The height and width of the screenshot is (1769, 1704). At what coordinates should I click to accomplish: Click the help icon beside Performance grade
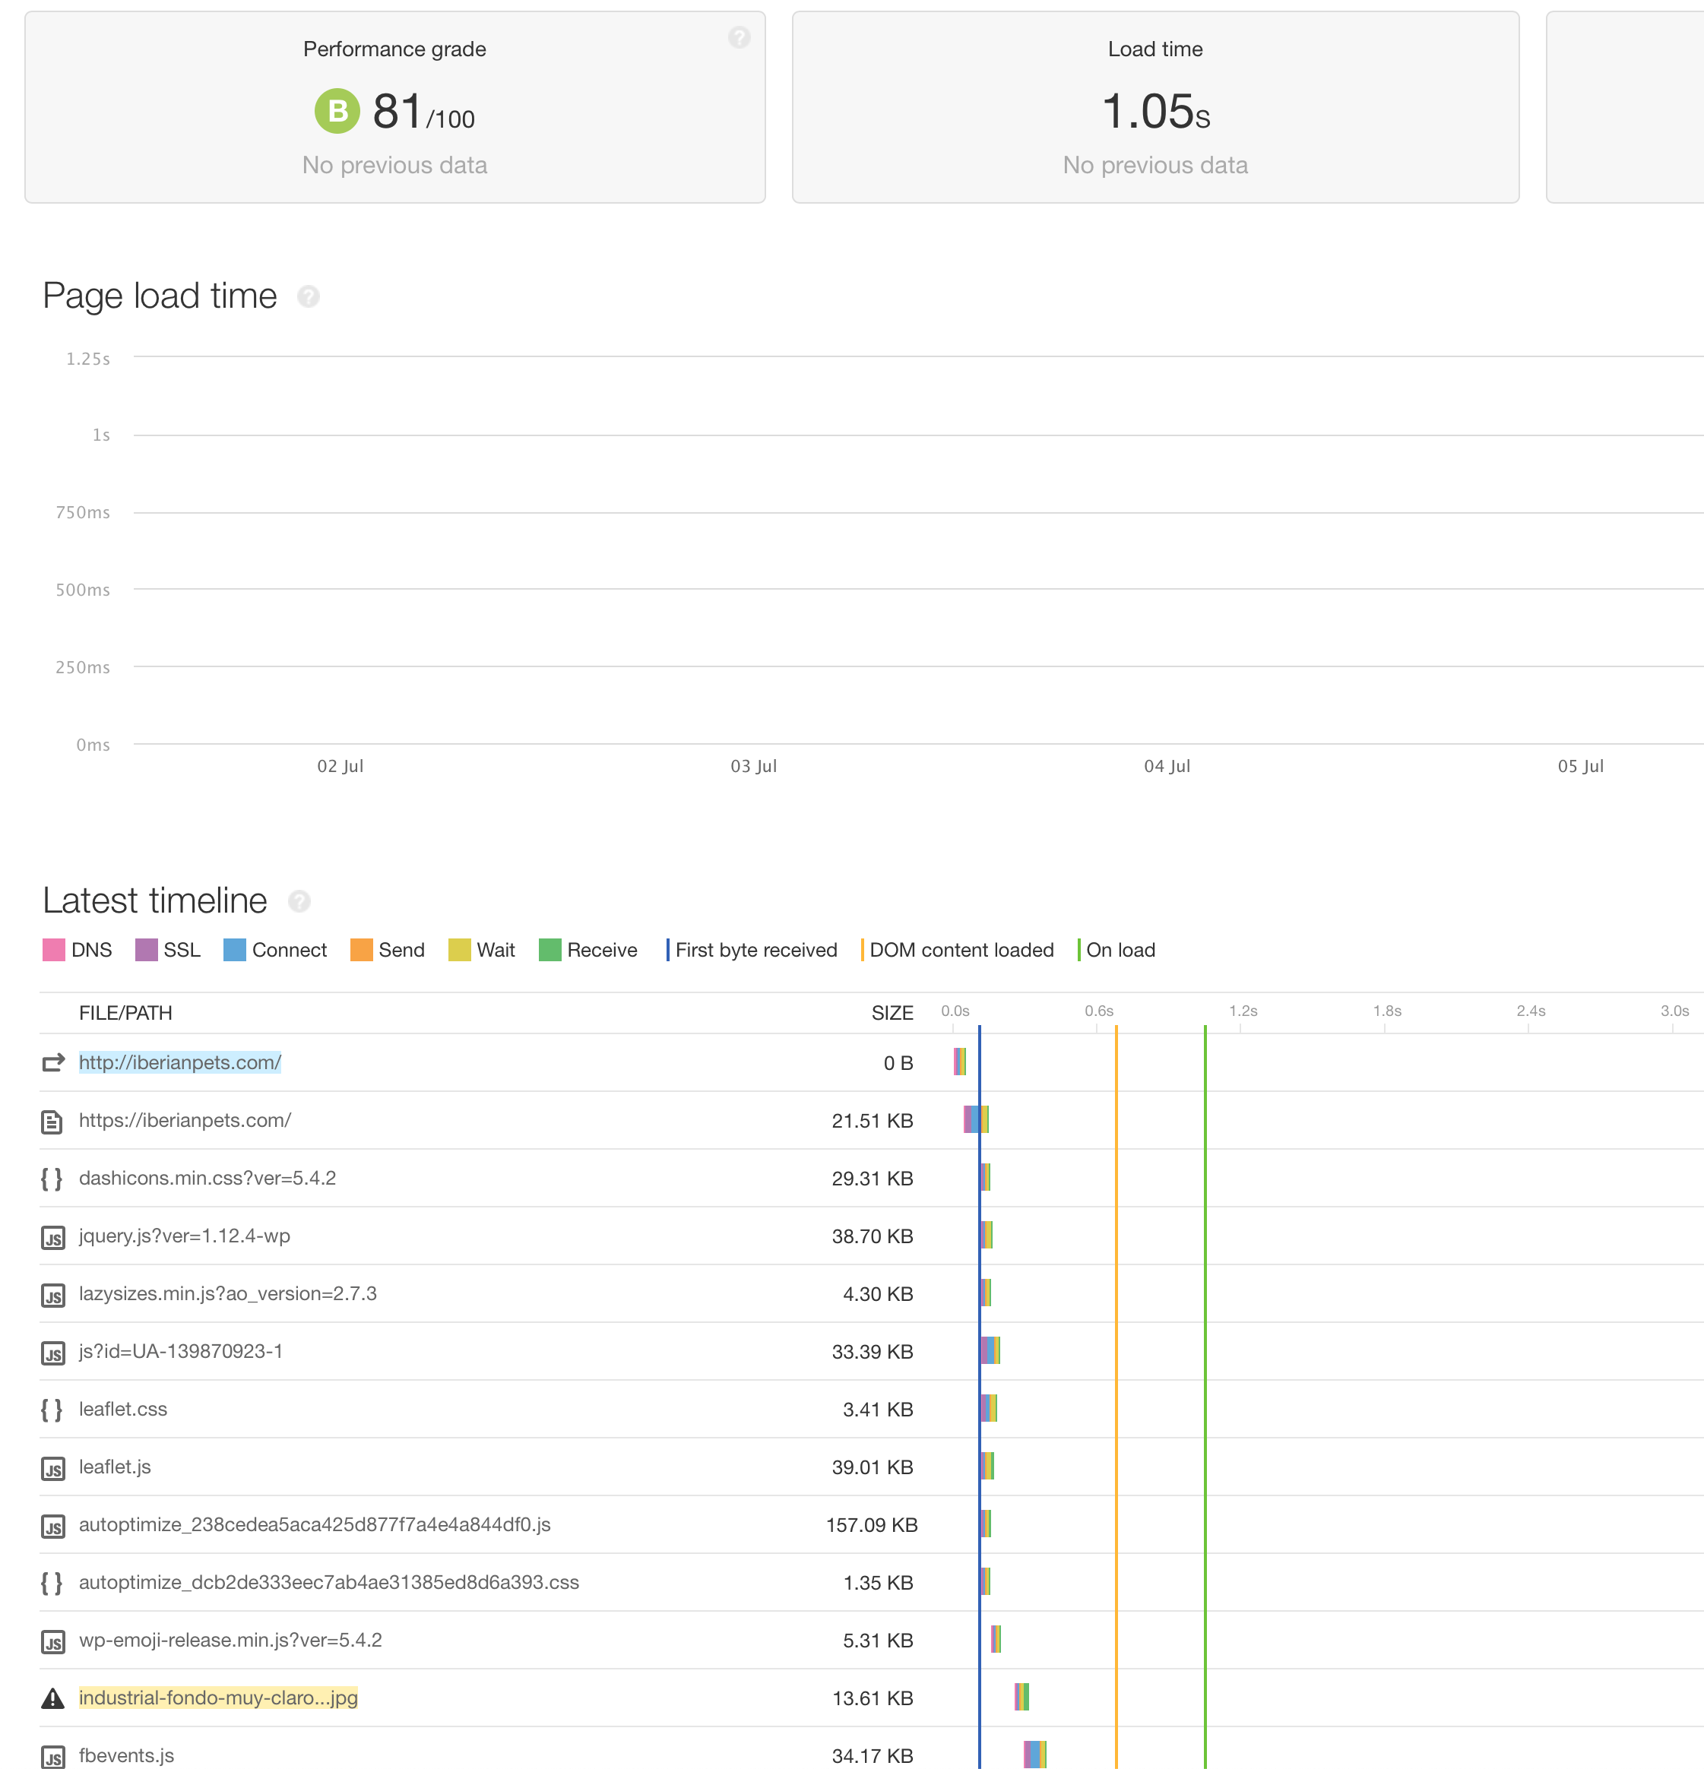[740, 37]
